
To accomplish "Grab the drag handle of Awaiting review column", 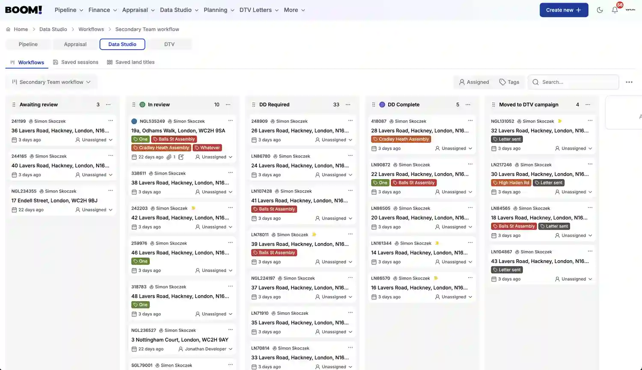I will coord(14,104).
